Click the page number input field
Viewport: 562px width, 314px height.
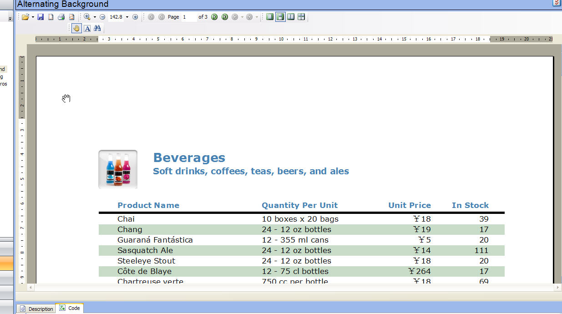(x=189, y=17)
